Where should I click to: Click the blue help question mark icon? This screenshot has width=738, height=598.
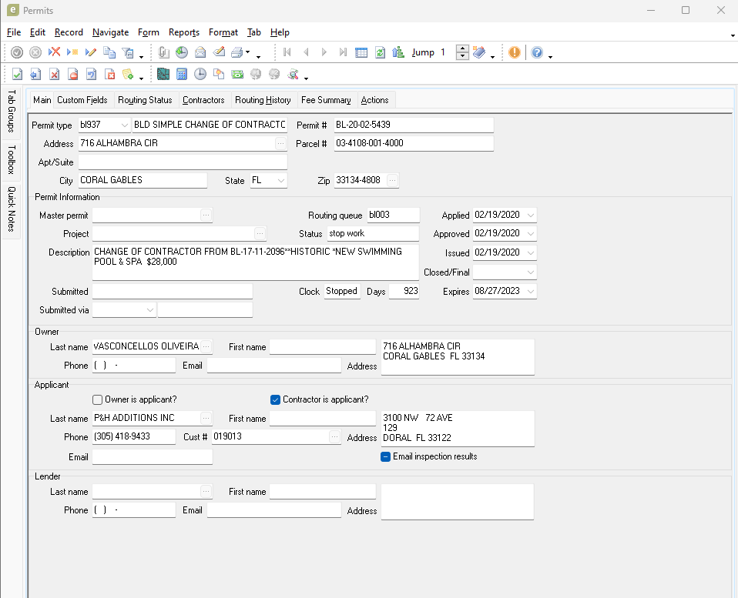point(537,52)
